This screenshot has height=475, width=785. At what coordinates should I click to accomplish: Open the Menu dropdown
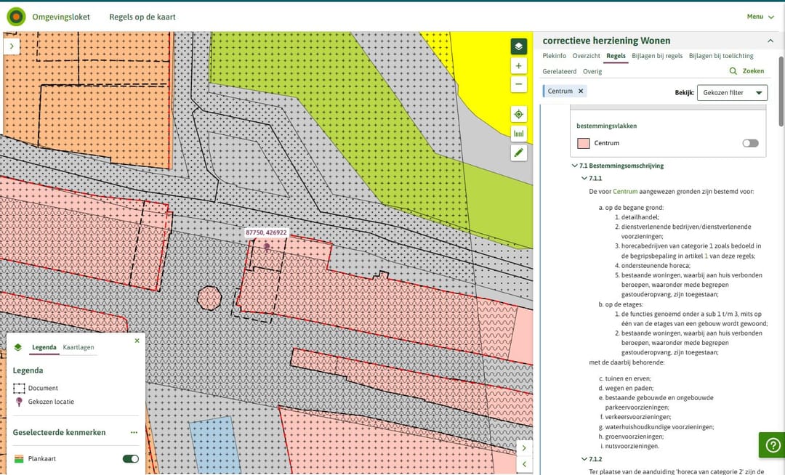(x=760, y=17)
